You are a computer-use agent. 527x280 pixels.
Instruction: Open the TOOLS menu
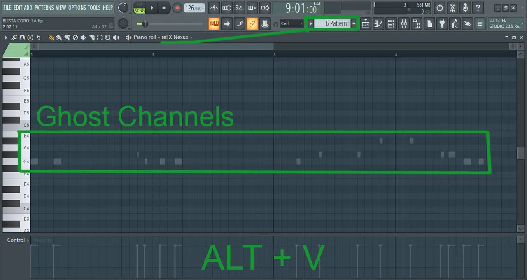[94, 7]
